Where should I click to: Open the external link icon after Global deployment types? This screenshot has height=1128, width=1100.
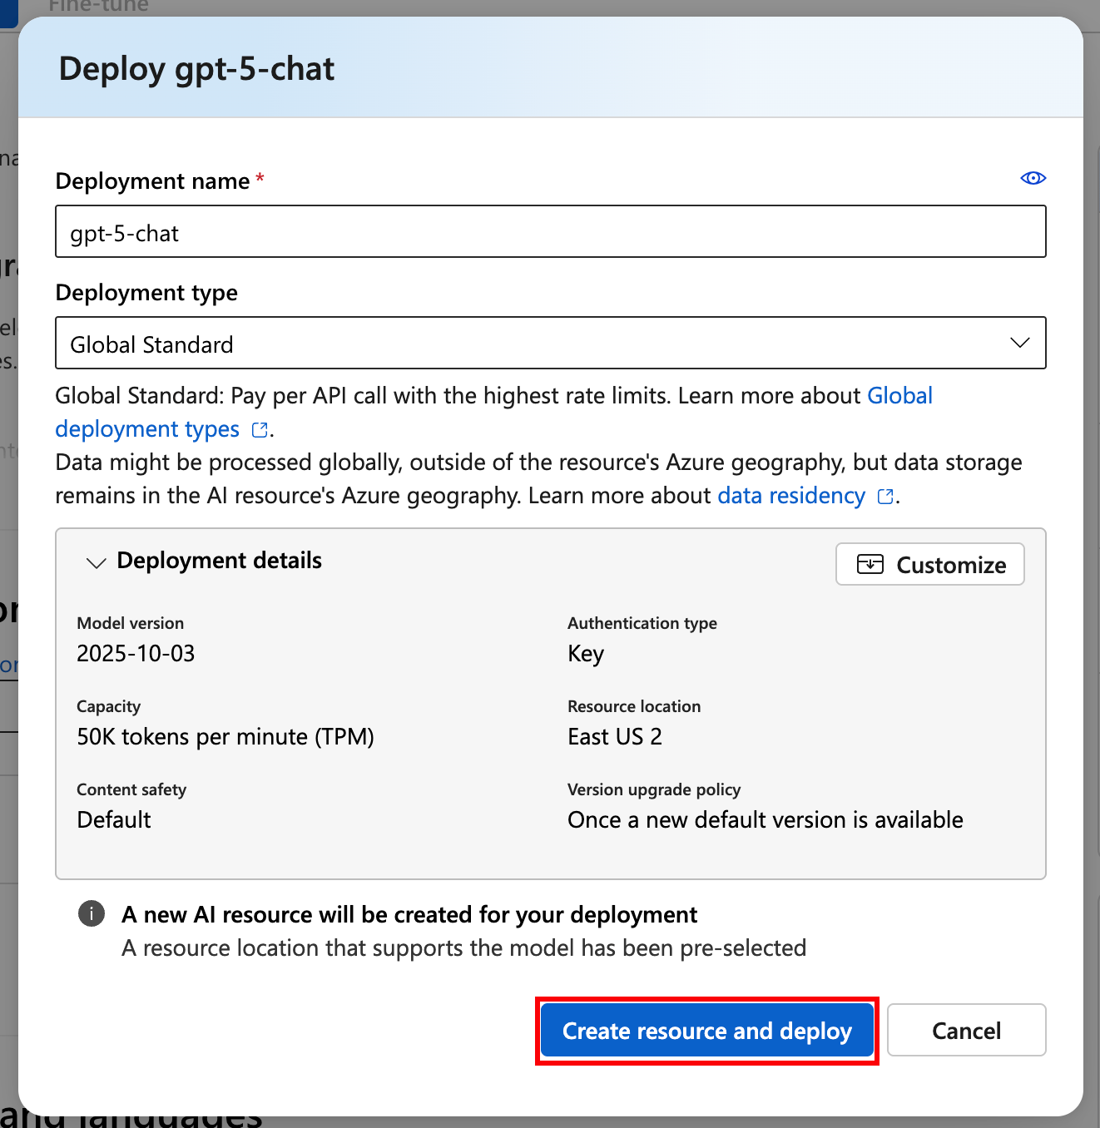[x=259, y=429]
